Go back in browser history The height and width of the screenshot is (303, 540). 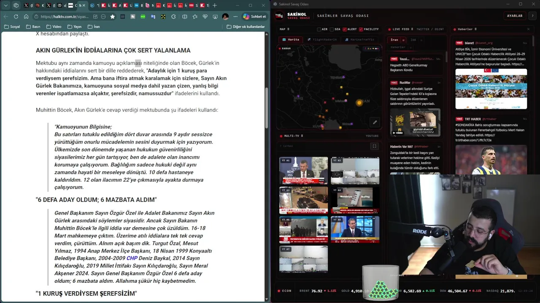tap(6, 16)
